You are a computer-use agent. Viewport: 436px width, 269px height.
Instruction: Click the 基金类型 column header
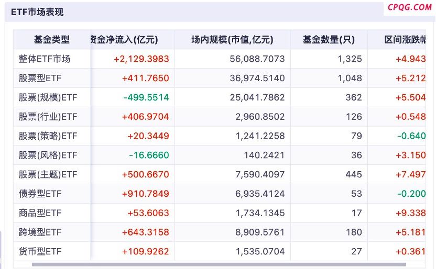coord(52,40)
